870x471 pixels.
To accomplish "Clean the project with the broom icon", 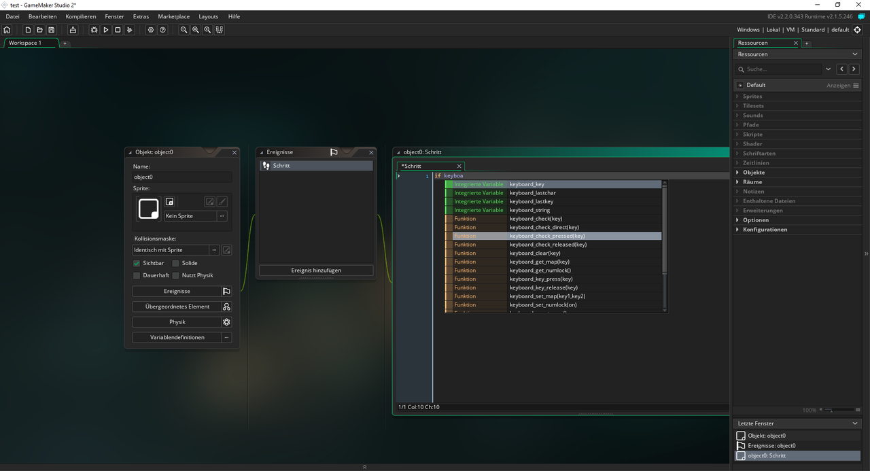I will pyautogui.click(x=129, y=30).
